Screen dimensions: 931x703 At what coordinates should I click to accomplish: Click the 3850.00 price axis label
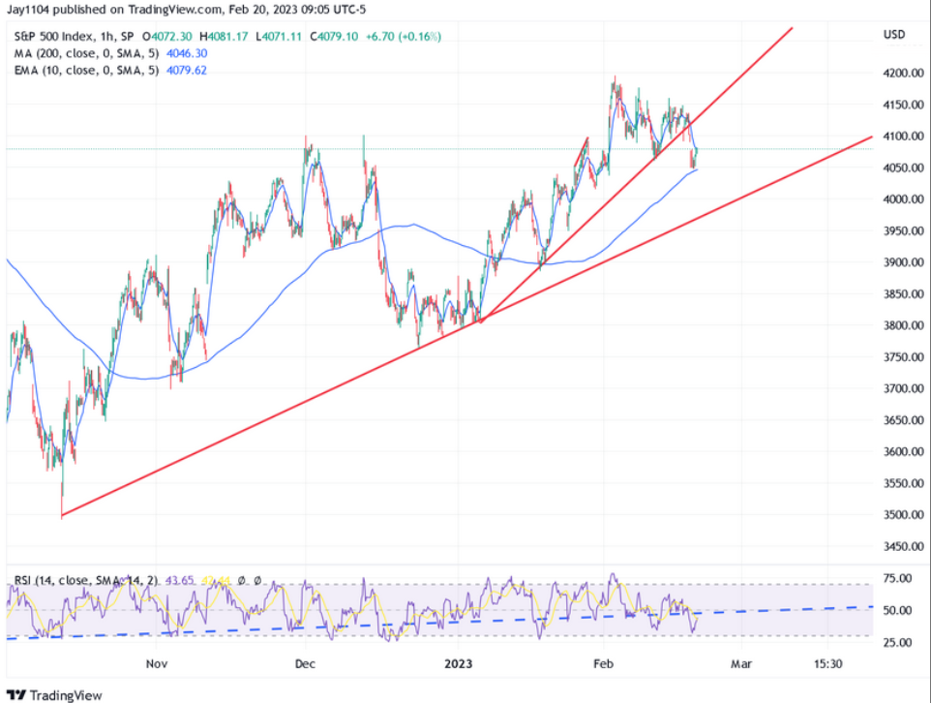pyautogui.click(x=904, y=294)
